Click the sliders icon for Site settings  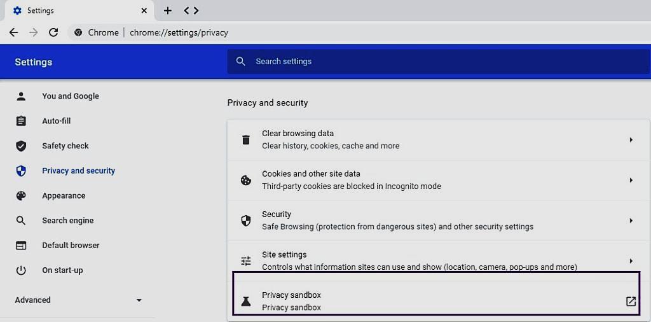246,261
